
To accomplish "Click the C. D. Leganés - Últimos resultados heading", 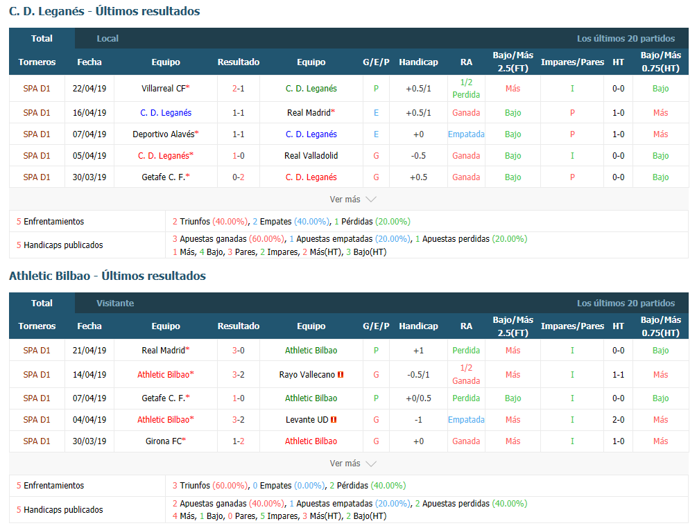I will [105, 11].
